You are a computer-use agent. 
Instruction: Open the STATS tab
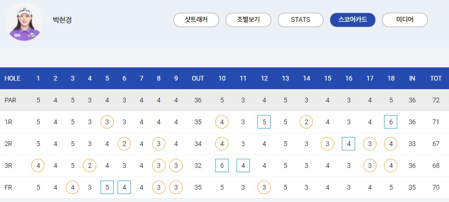[301, 20]
